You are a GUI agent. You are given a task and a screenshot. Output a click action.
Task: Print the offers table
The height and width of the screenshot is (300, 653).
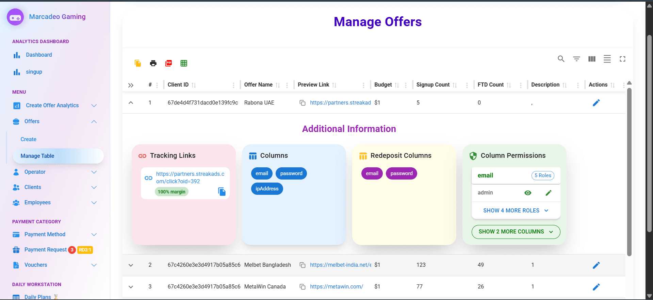click(x=153, y=63)
